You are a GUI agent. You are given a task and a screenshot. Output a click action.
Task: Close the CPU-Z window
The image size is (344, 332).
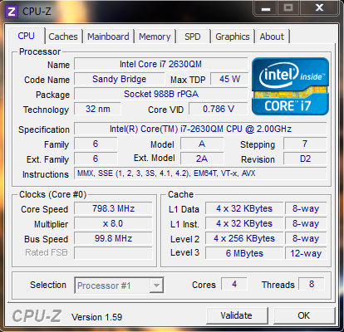319,8
